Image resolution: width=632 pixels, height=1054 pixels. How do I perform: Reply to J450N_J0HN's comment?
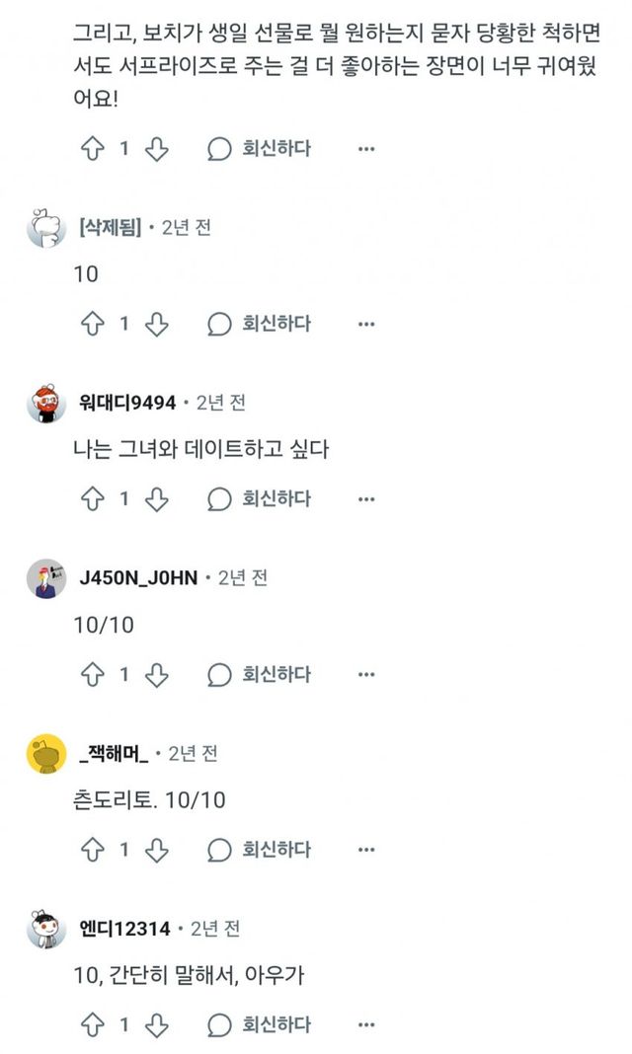tap(260, 675)
